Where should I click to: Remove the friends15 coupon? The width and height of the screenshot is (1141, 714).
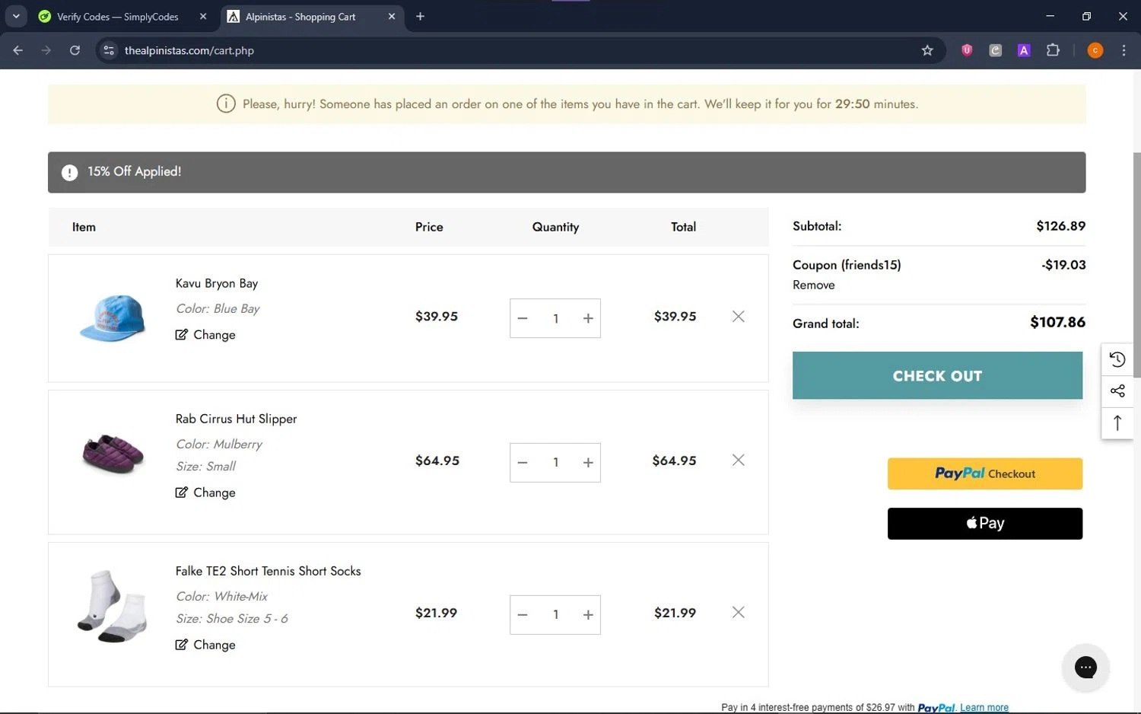[813, 285]
